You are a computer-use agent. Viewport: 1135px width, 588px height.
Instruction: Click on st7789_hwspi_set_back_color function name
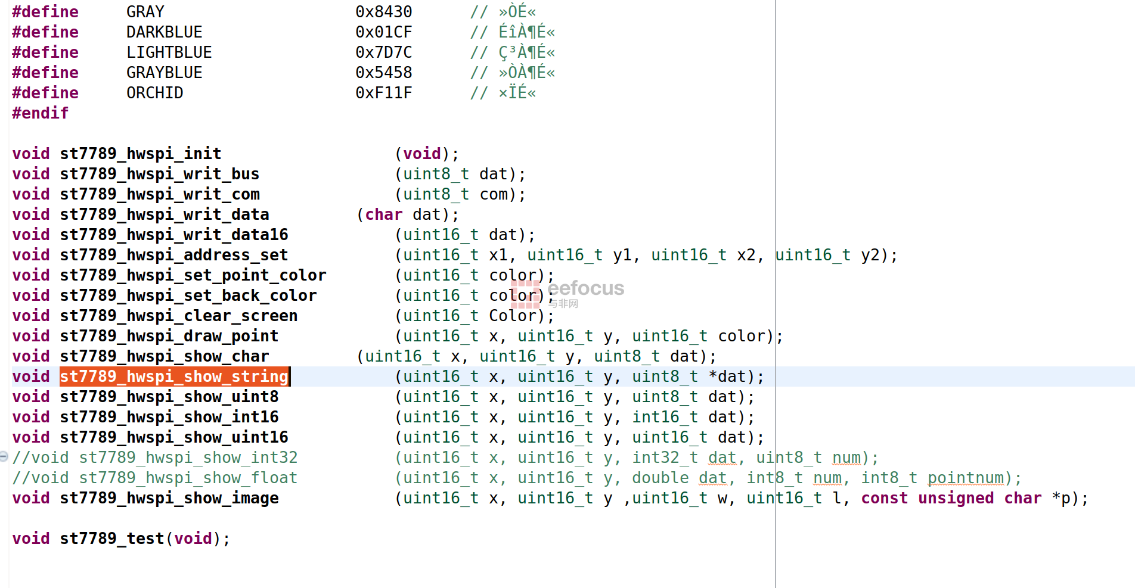point(188,295)
